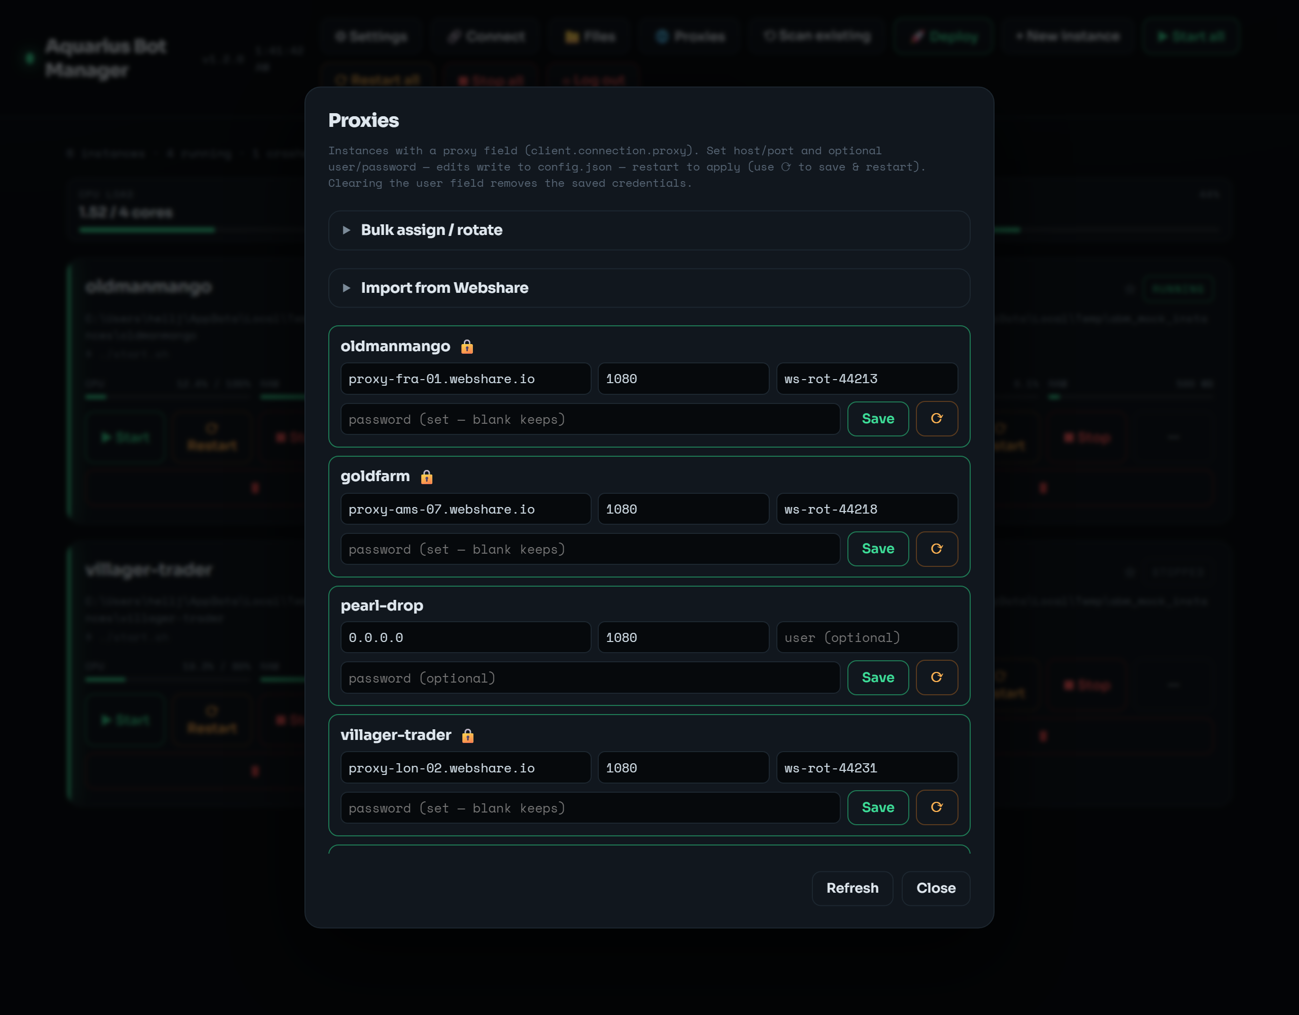Viewport: 1299px width, 1015px height.
Task: Edit the oldmanmango port field
Action: click(683, 379)
